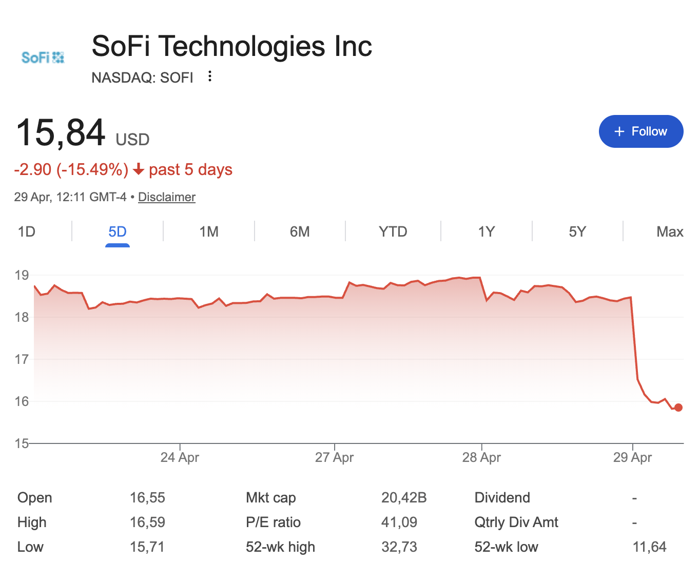Click the price decline indicator icon
The height and width of the screenshot is (581, 699).
point(138,169)
